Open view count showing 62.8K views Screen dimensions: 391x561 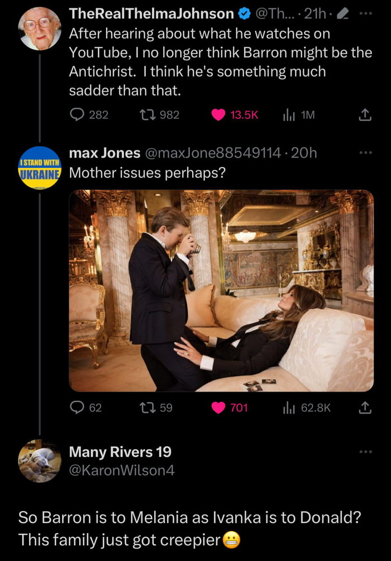point(288,408)
